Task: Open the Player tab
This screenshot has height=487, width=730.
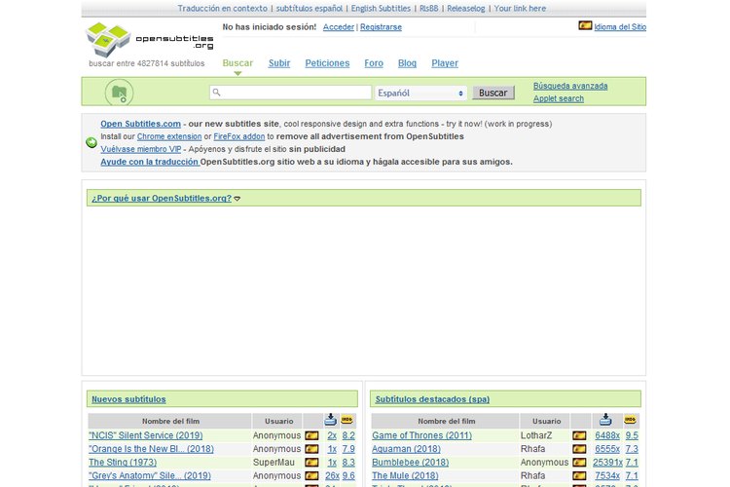Action: 445,63
